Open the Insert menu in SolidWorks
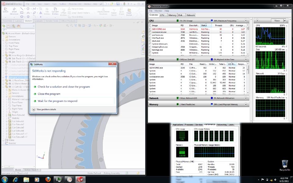 tap(47, 4)
